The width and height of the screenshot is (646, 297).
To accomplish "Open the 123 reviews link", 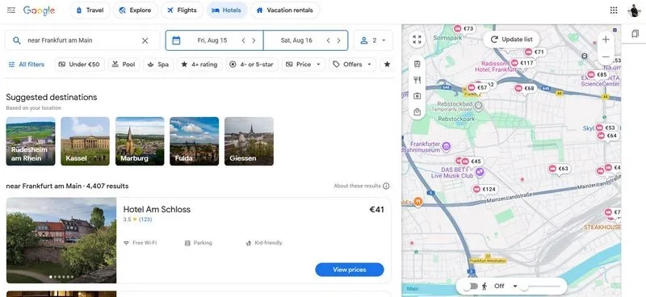I will coord(145,220).
